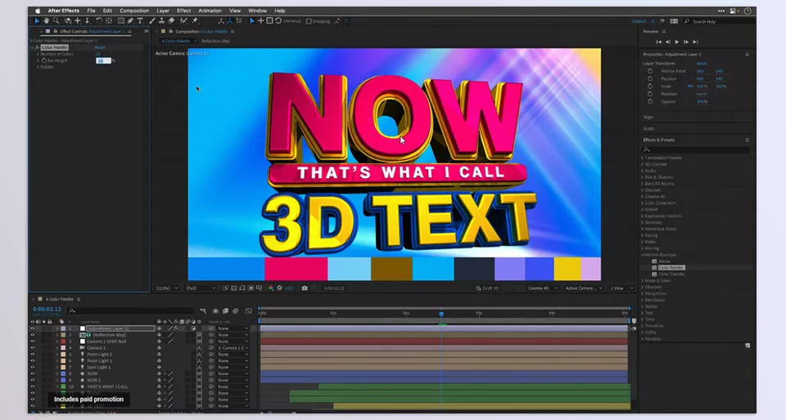Click Composition Mini-Flowchart icon in timeline
The height and width of the screenshot is (420, 786).
[x=203, y=311]
